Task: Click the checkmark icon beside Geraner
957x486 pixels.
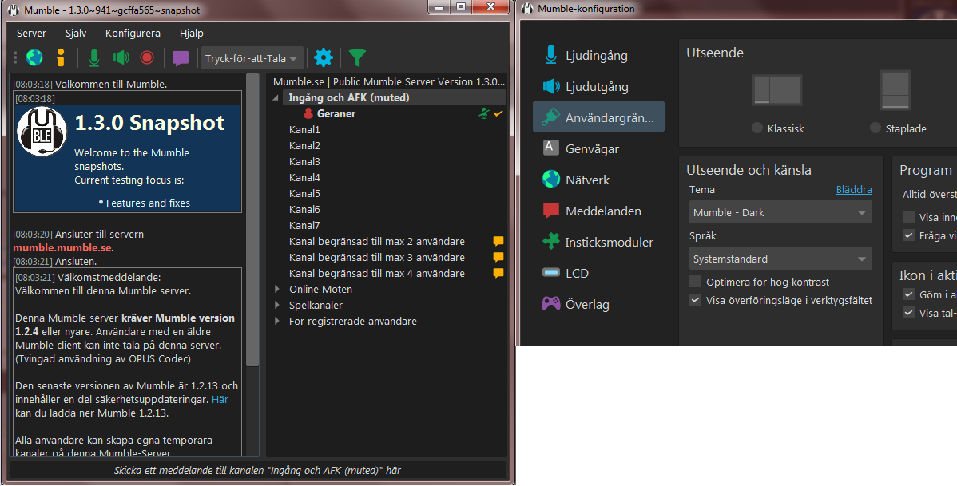Action: [x=498, y=113]
